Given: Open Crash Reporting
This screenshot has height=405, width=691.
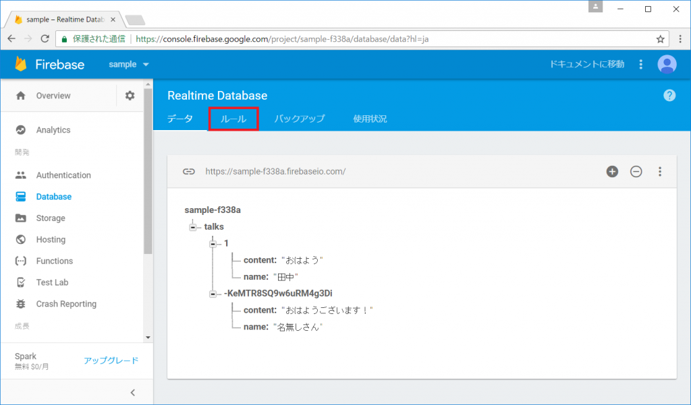Looking at the screenshot, I should 65,303.
